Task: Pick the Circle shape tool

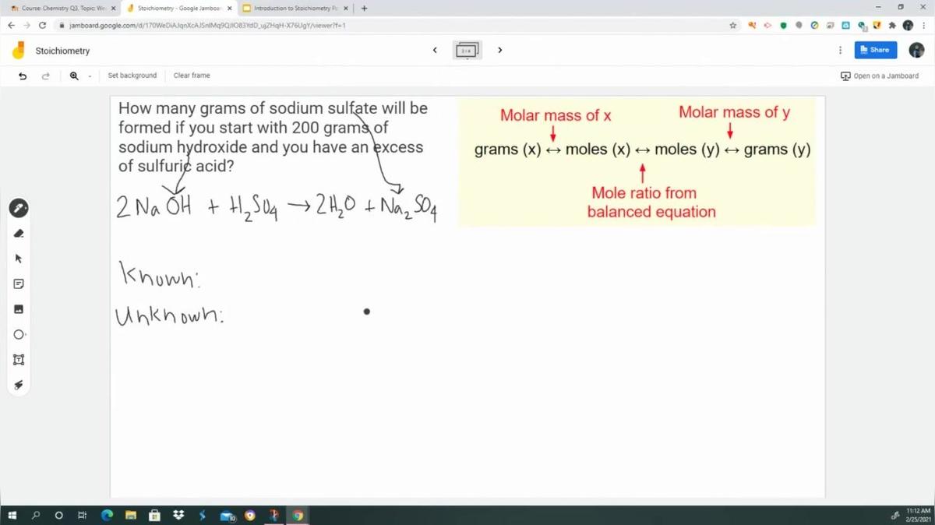Action: coord(20,335)
